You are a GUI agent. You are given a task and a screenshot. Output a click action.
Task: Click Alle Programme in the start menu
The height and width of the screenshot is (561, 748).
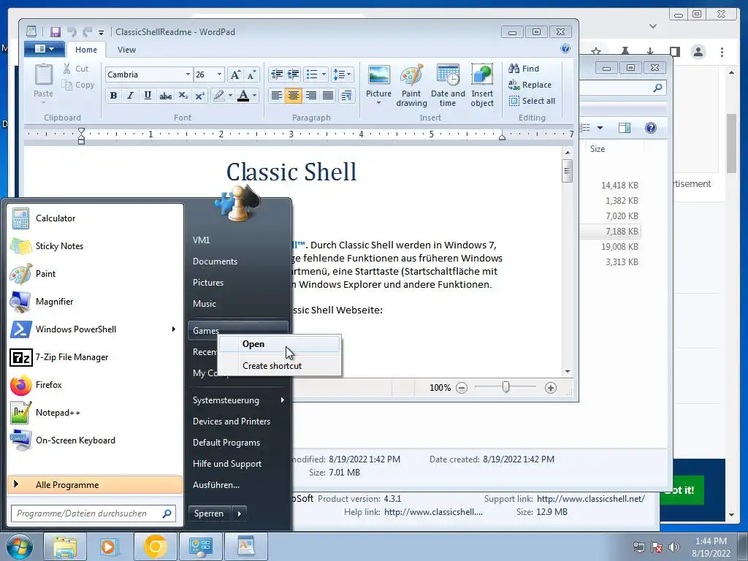[x=95, y=485]
